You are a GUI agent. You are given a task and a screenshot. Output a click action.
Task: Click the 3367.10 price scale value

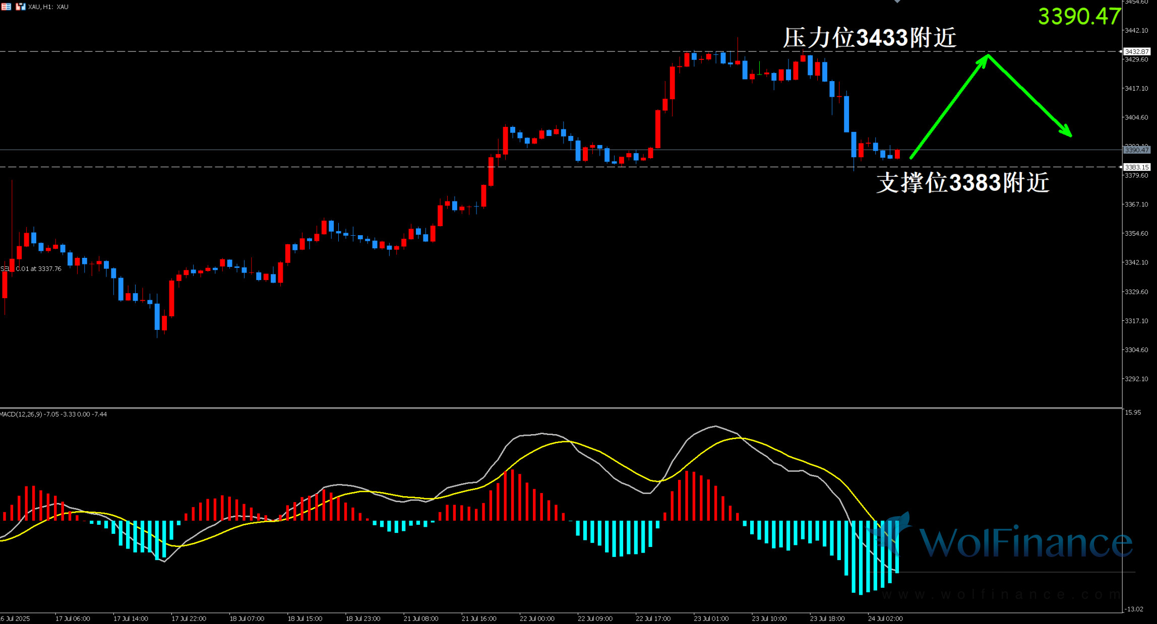click(1136, 204)
